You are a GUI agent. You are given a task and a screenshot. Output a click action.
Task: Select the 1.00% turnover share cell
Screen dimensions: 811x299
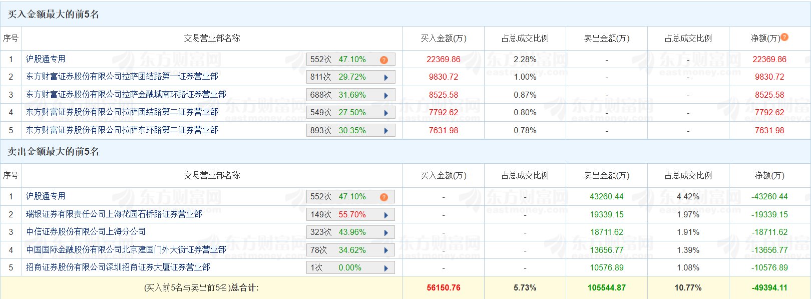(x=525, y=77)
